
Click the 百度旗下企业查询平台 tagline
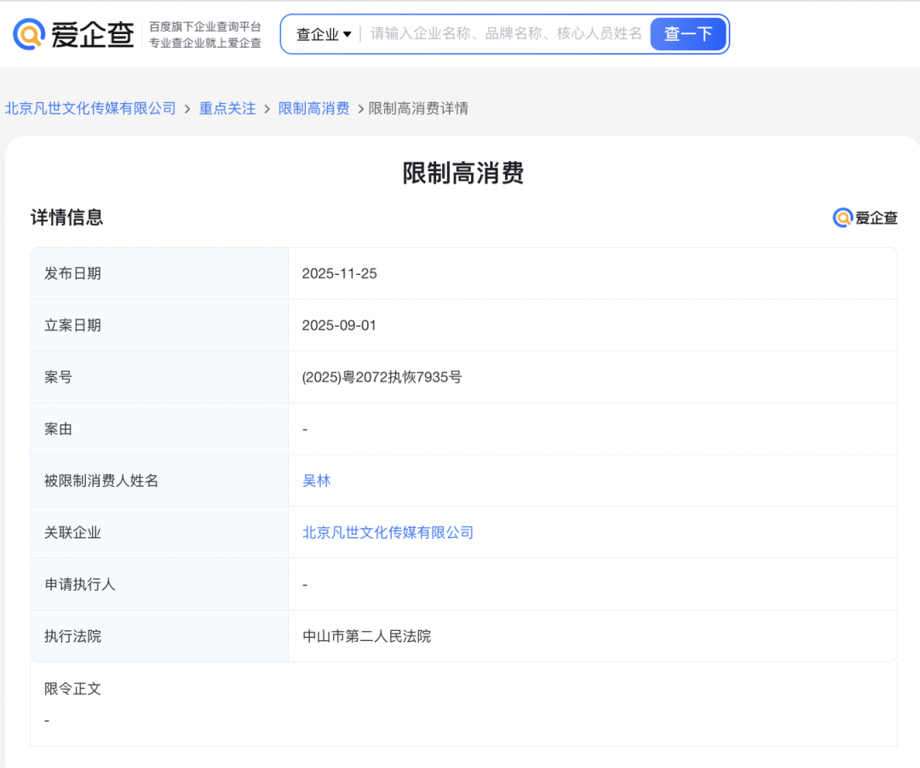coord(205,26)
